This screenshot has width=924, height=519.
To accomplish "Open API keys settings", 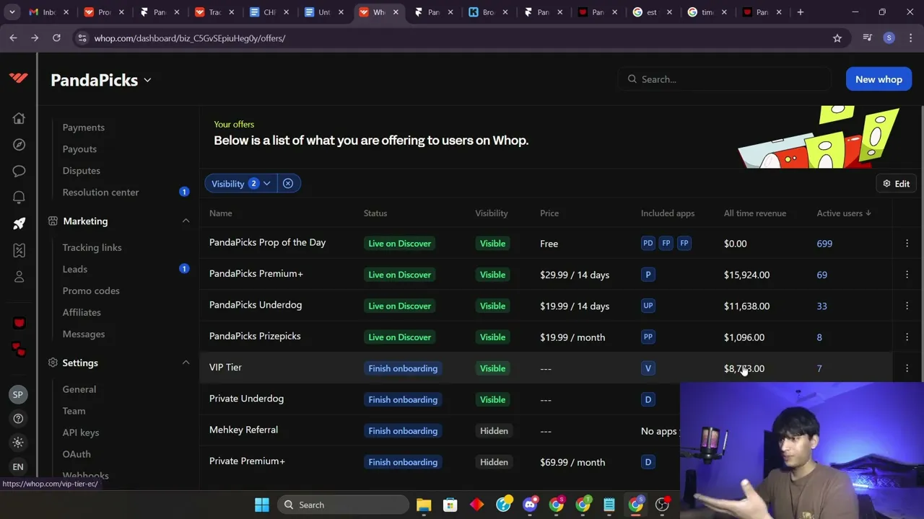I will coord(80,432).
